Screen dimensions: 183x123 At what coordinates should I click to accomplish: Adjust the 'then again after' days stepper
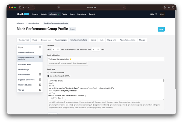pos(98,50)
